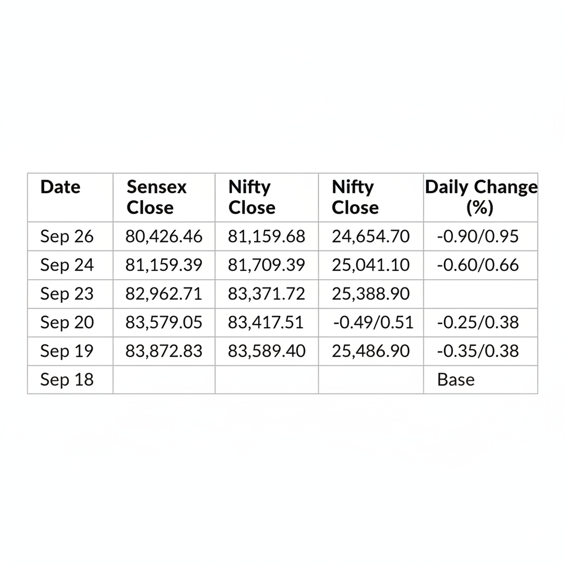Image resolution: width=565 pixels, height=565 pixels.
Task: Click the 25,041.10 Nifty close value
Action: click(371, 265)
